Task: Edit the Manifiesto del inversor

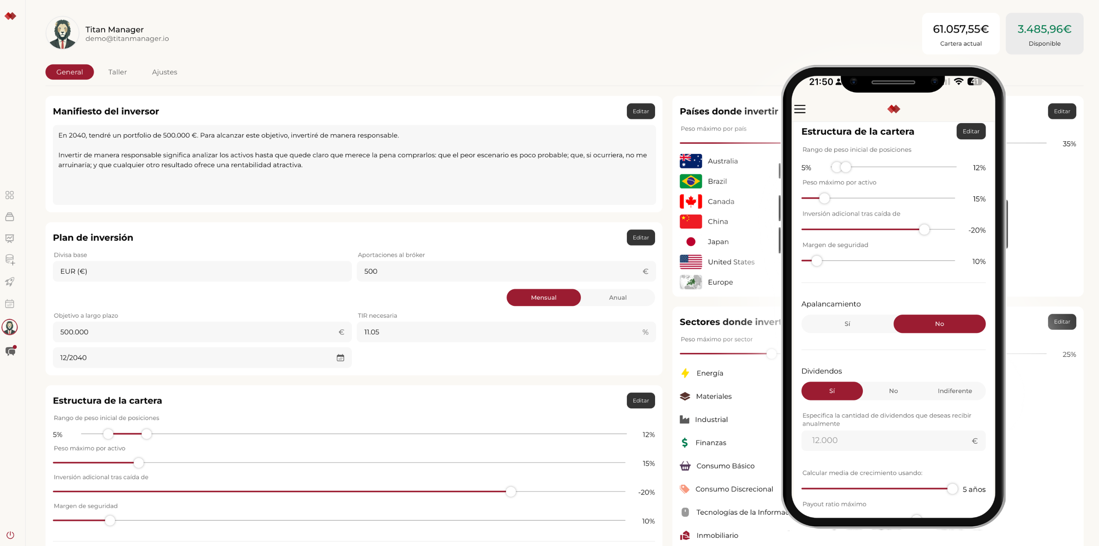Action: pyautogui.click(x=641, y=111)
